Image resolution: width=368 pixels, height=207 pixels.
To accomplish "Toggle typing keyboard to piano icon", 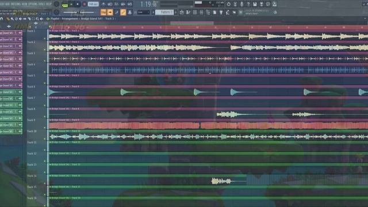I will click(x=103, y=12).
